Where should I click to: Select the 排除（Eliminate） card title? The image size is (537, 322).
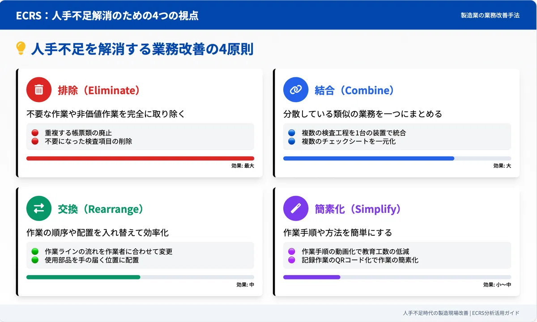click(x=99, y=90)
